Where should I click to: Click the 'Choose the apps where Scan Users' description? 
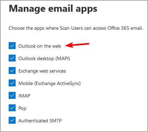click(x=76, y=28)
